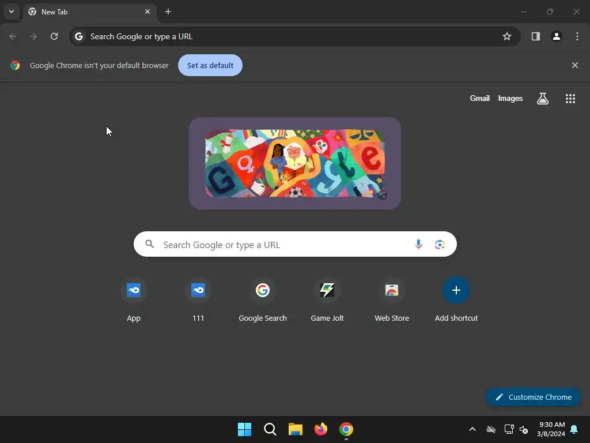Open the Google Doodle image
Screen dimensions: 590x443
[x=295, y=163]
